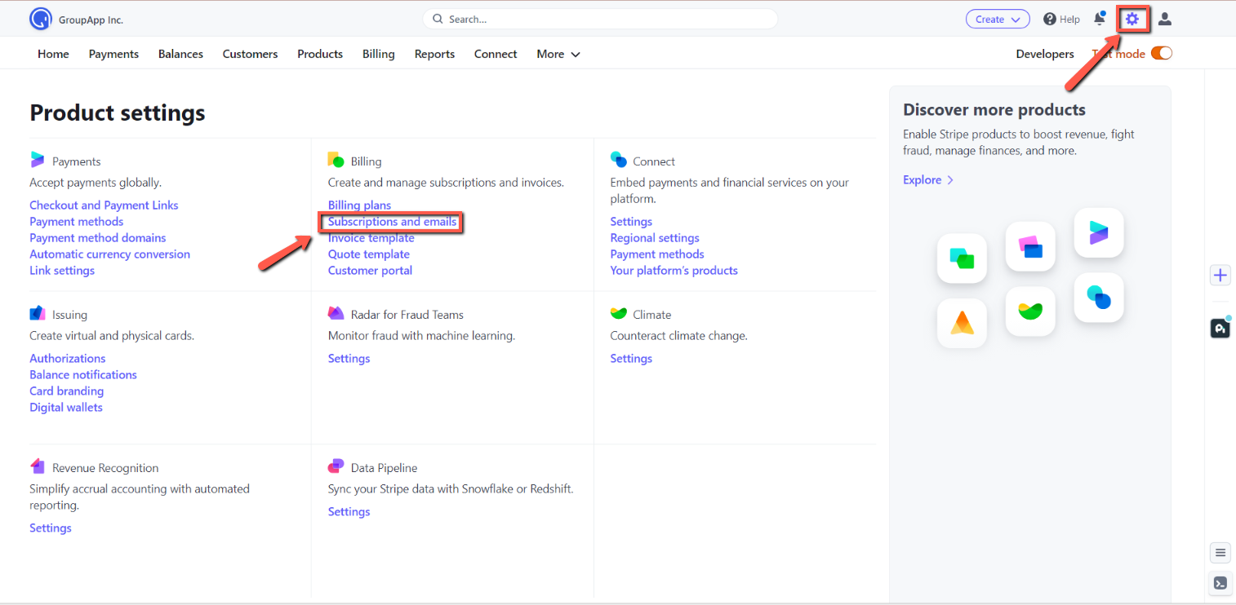Viewport: 1236px width, 605px height.
Task: Open Subscriptions and emails link
Action: coord(392,222)
